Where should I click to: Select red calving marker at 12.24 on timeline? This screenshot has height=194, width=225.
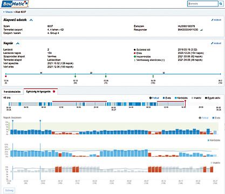6,77
